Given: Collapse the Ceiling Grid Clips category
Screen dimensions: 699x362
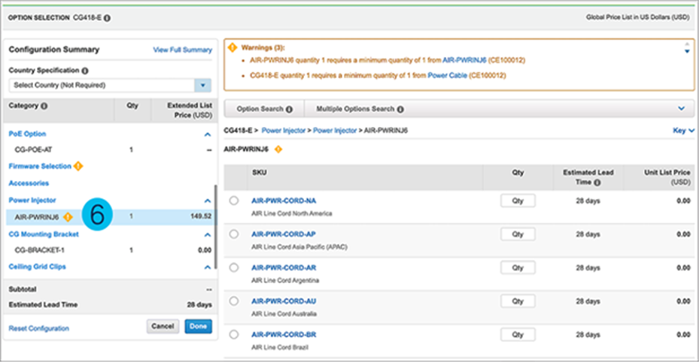Looking at the screenshot, I should [208, 267].
